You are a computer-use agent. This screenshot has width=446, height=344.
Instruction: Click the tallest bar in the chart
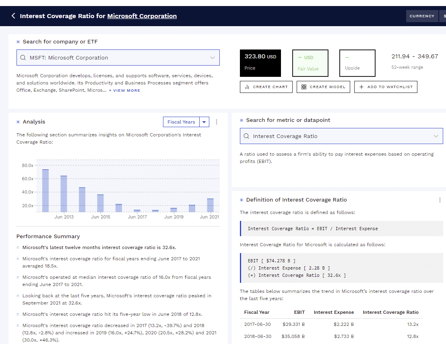coord(45,190)
